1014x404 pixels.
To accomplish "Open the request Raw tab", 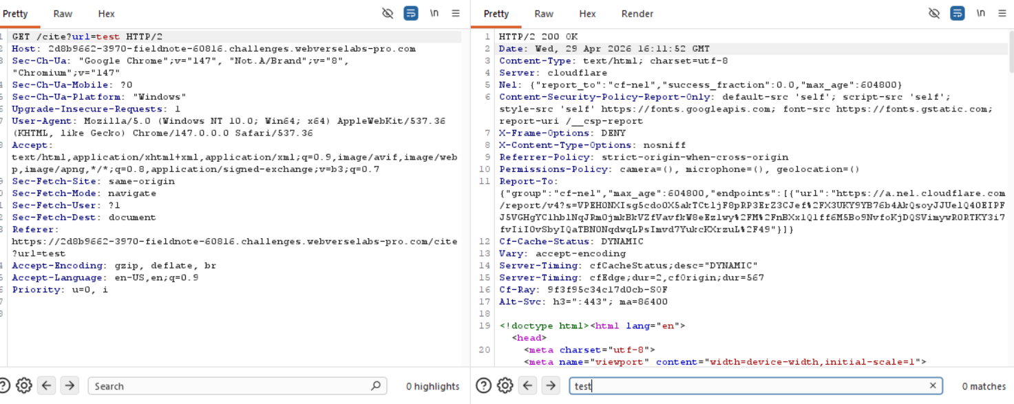I will [63, 14].
